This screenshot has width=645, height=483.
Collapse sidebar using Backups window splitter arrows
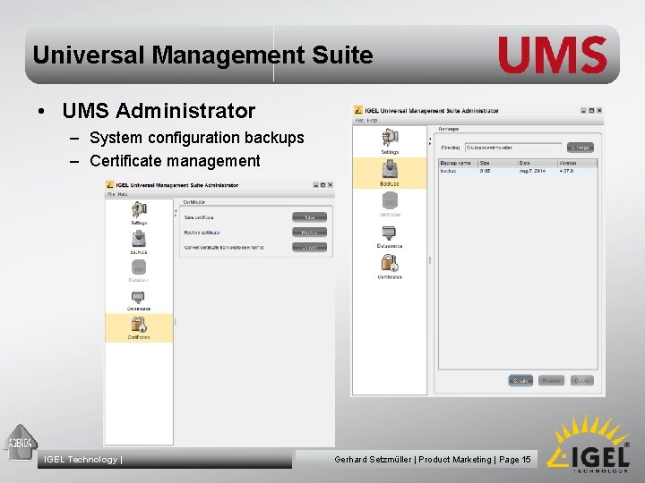[430, 141]
